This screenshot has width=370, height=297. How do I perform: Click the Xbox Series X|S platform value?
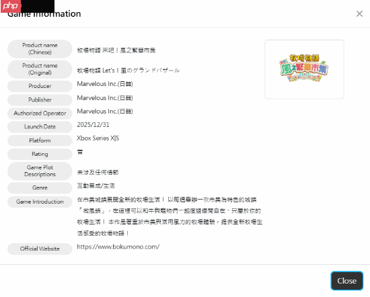tap(98, 138)
